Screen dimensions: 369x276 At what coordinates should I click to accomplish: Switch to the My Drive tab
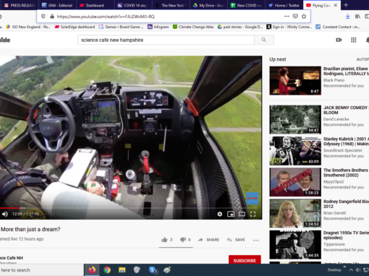point(209,5)
